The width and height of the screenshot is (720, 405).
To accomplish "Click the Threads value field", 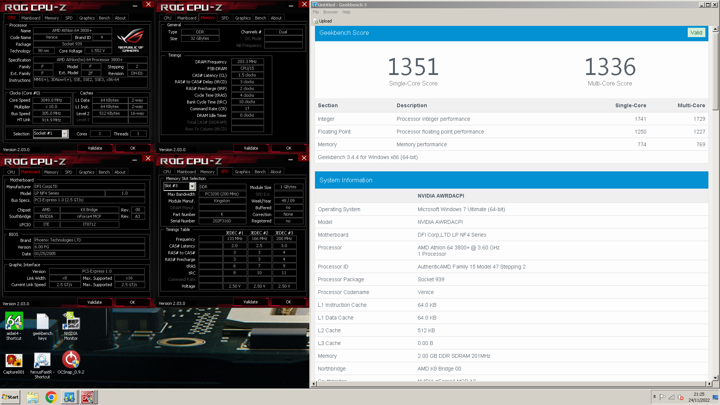I will tap(138, 134).
